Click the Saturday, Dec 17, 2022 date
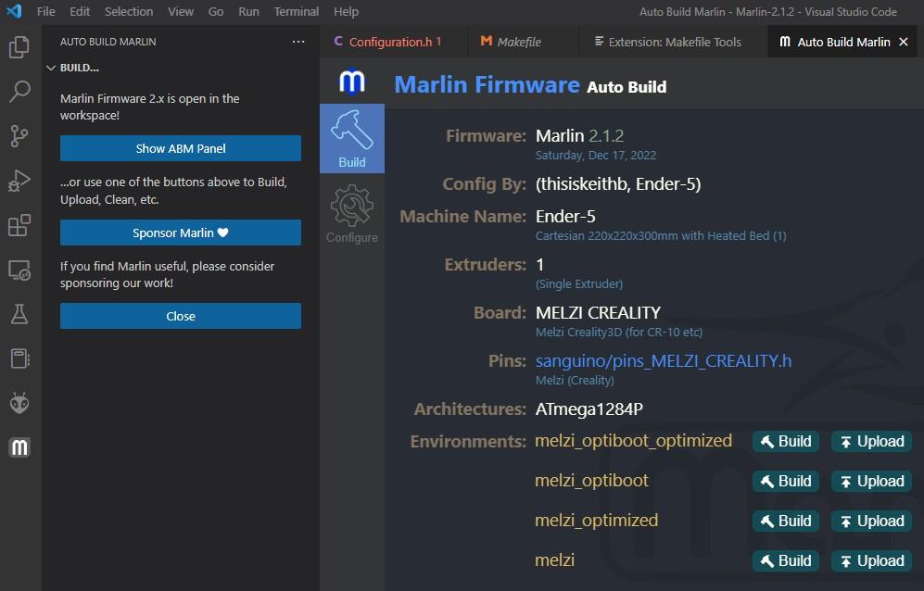This screenshot has width=924, height=591. [x=596, y=155]
